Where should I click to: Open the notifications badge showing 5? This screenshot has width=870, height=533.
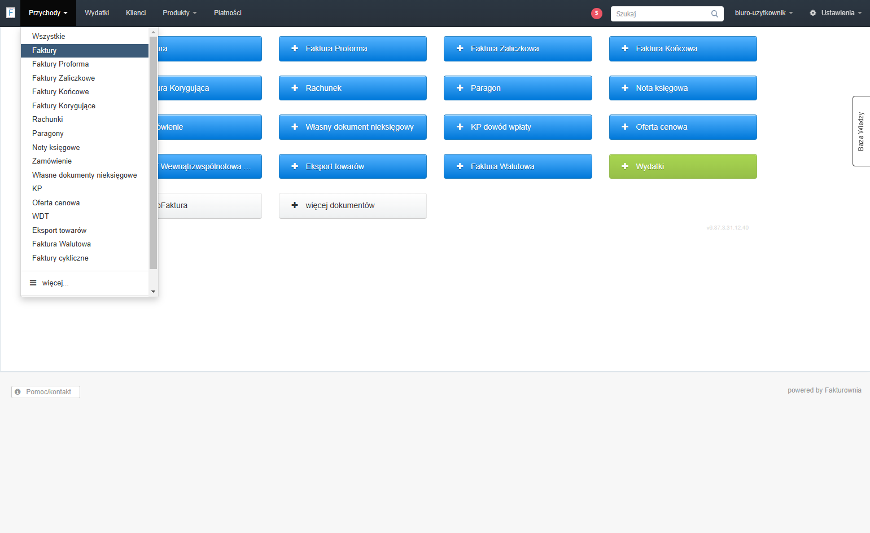[x=596, y=14]
